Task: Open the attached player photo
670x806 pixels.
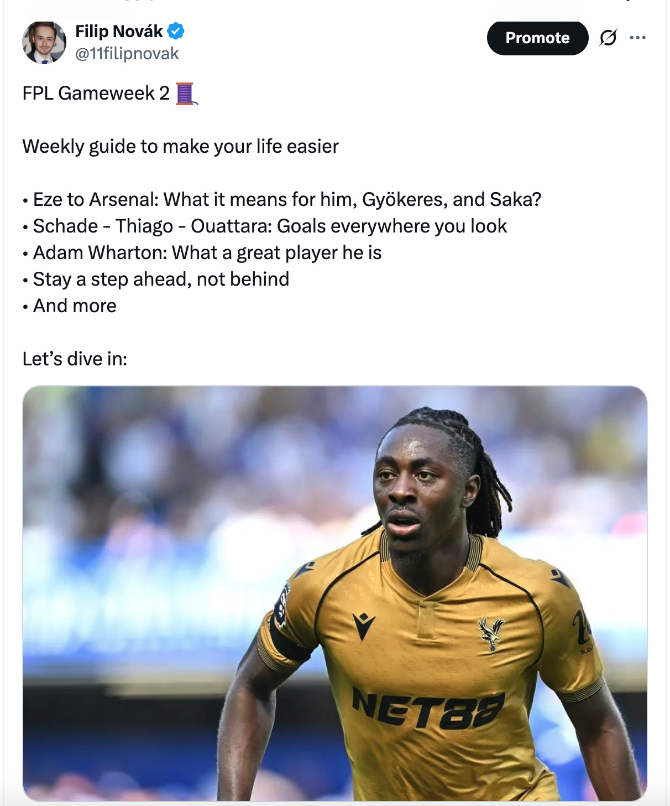Action: [335, 593]
